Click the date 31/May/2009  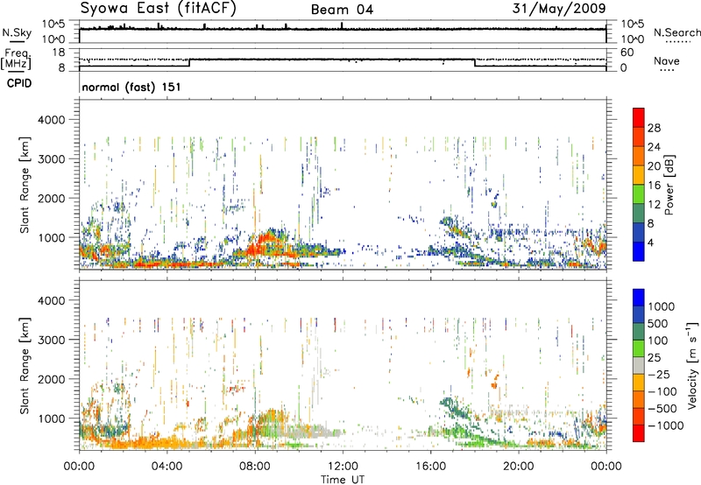click(559, 8)
